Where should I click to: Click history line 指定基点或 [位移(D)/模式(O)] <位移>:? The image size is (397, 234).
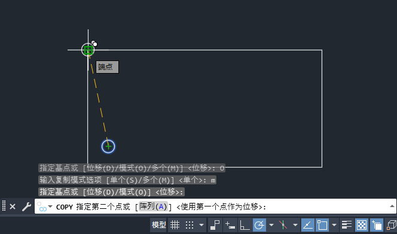[111, 192]
